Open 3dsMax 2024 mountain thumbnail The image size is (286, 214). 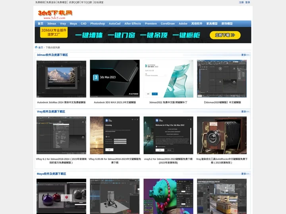pyautogui.click(x=61, y=79)
